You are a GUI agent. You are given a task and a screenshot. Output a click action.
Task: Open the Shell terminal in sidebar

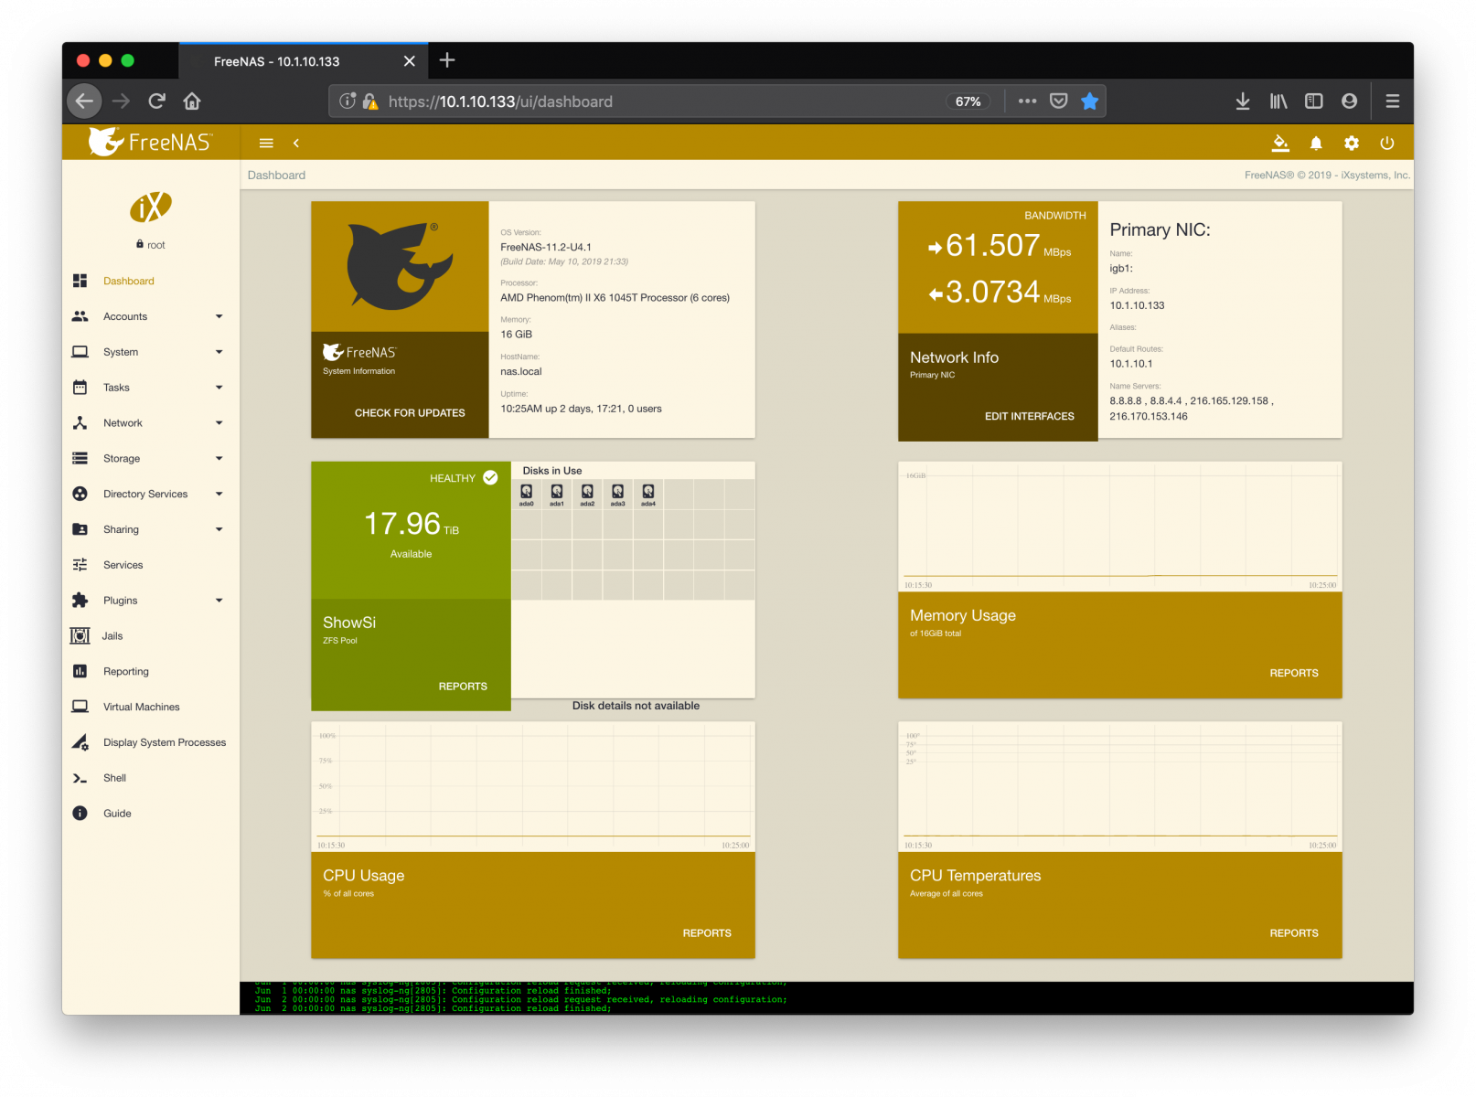(114, 778)
